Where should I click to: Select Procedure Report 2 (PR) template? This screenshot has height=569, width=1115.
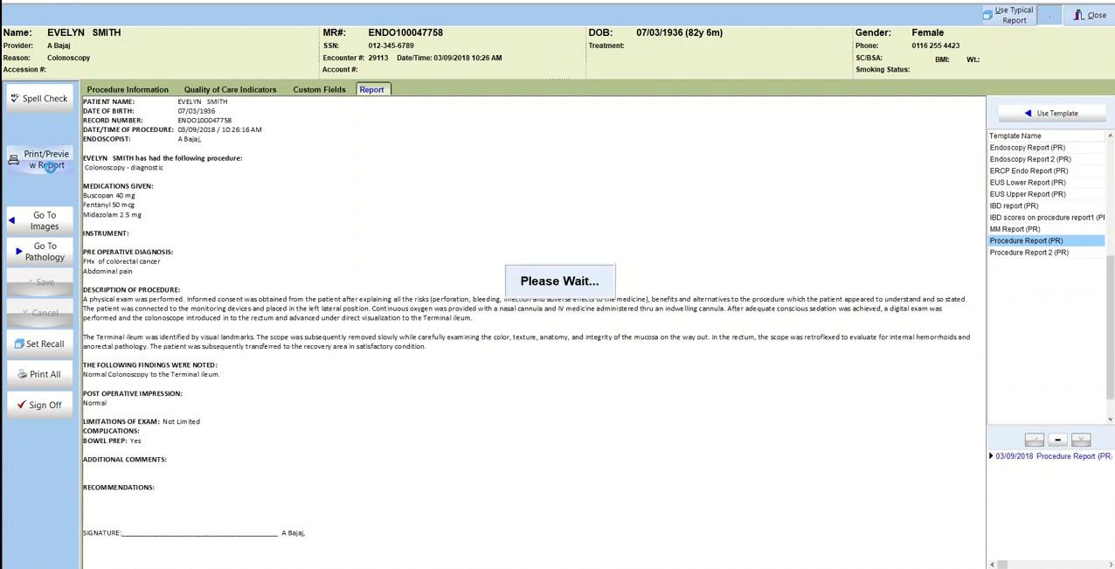tap(1028, 252)
